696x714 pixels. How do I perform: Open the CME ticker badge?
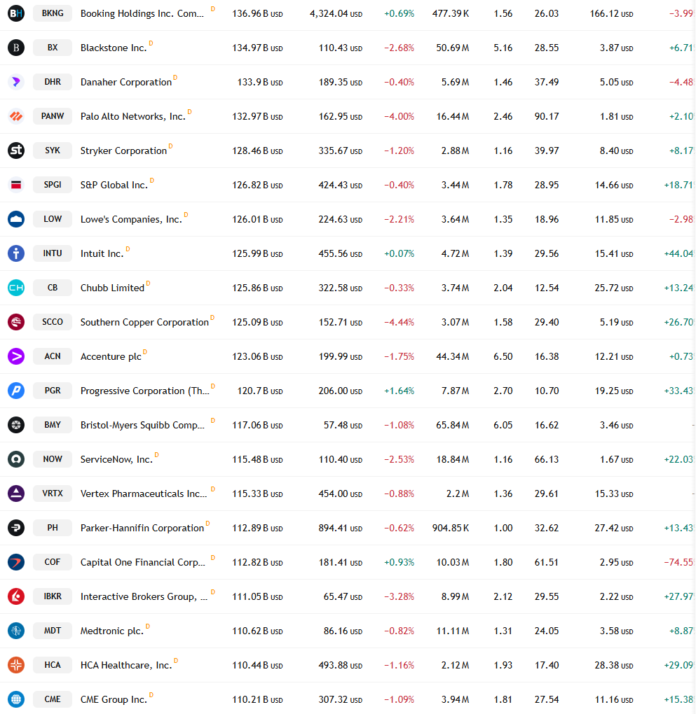tap(53, 699)
